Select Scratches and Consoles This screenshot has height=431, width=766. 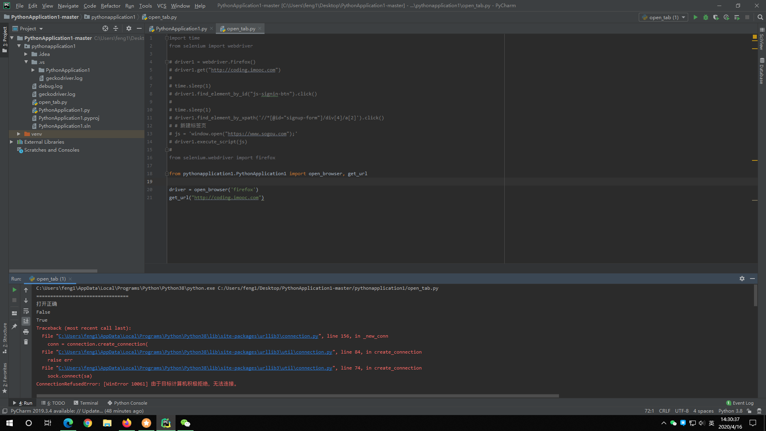[x=51, y=150]
